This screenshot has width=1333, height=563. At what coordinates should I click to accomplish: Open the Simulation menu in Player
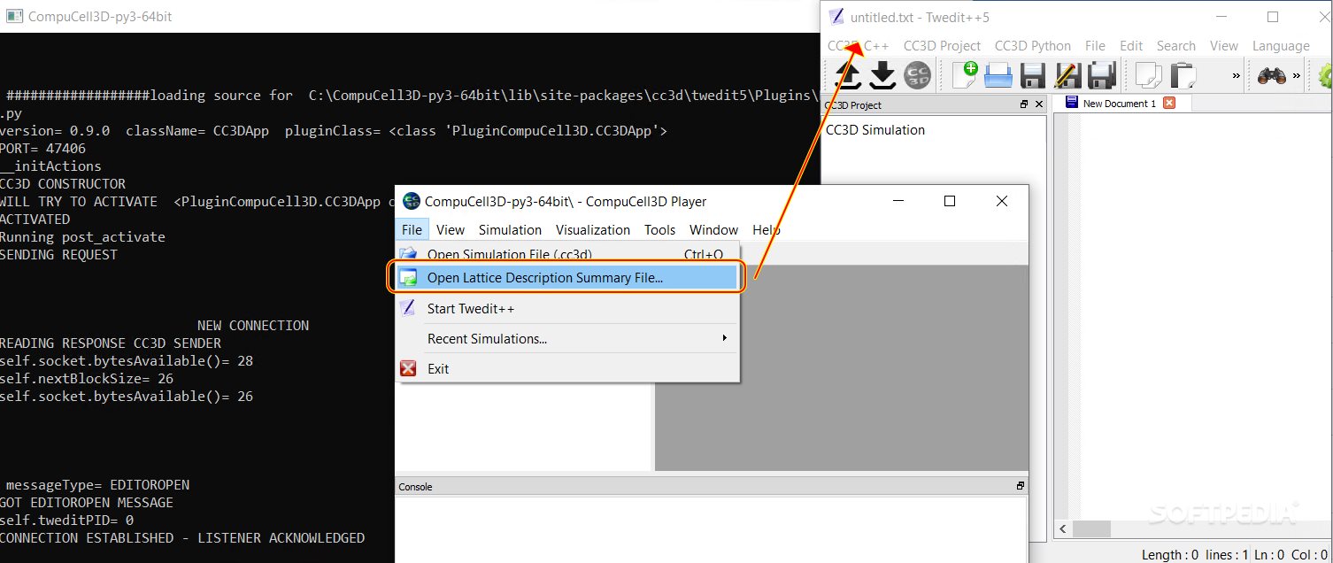pyautogui.click(x=510, y=229)
